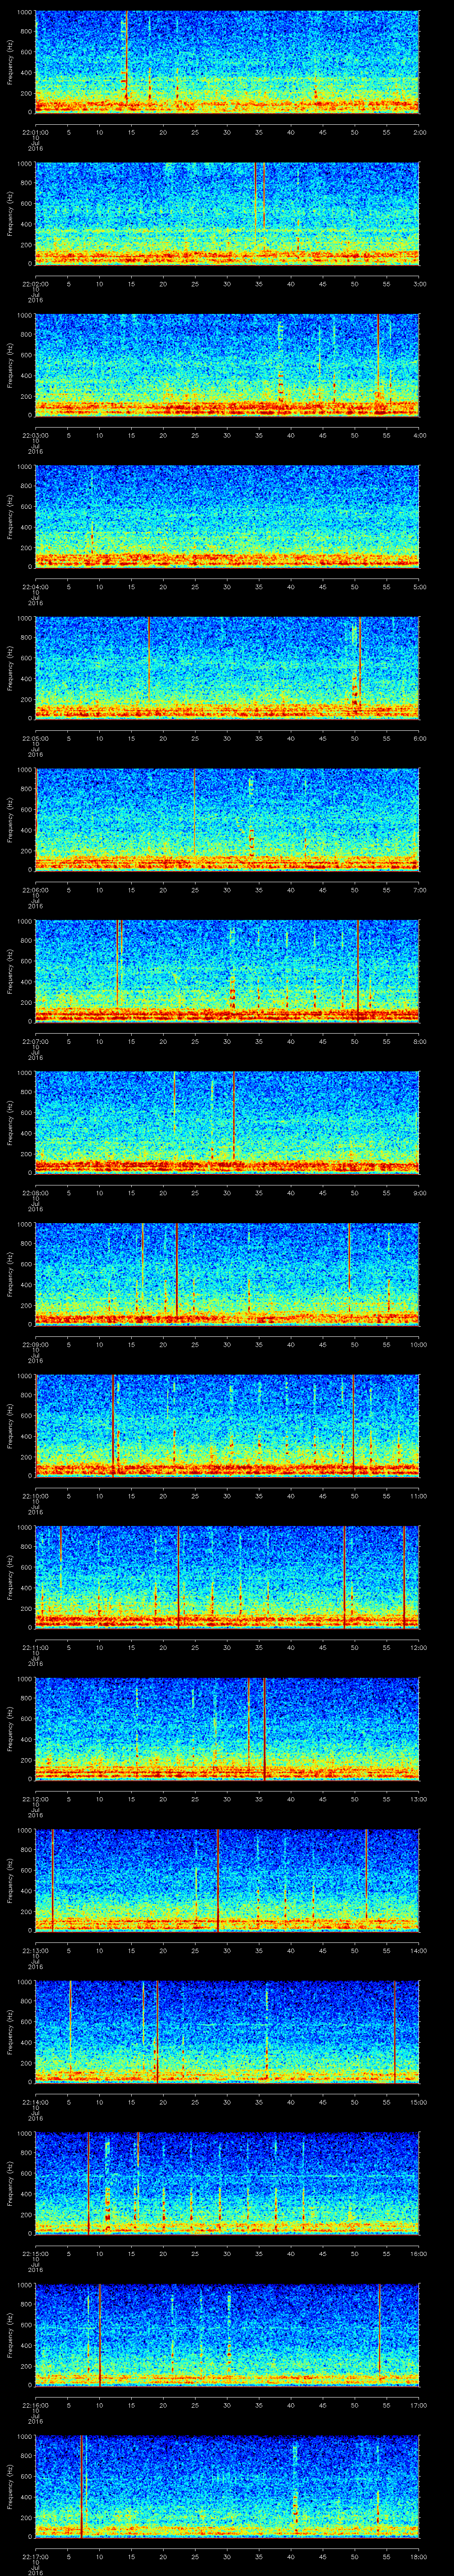The image size is (454, 2576).
Task: Click the "11:00" end time label
Action: pyautogui.click(x=418, y=1495)
